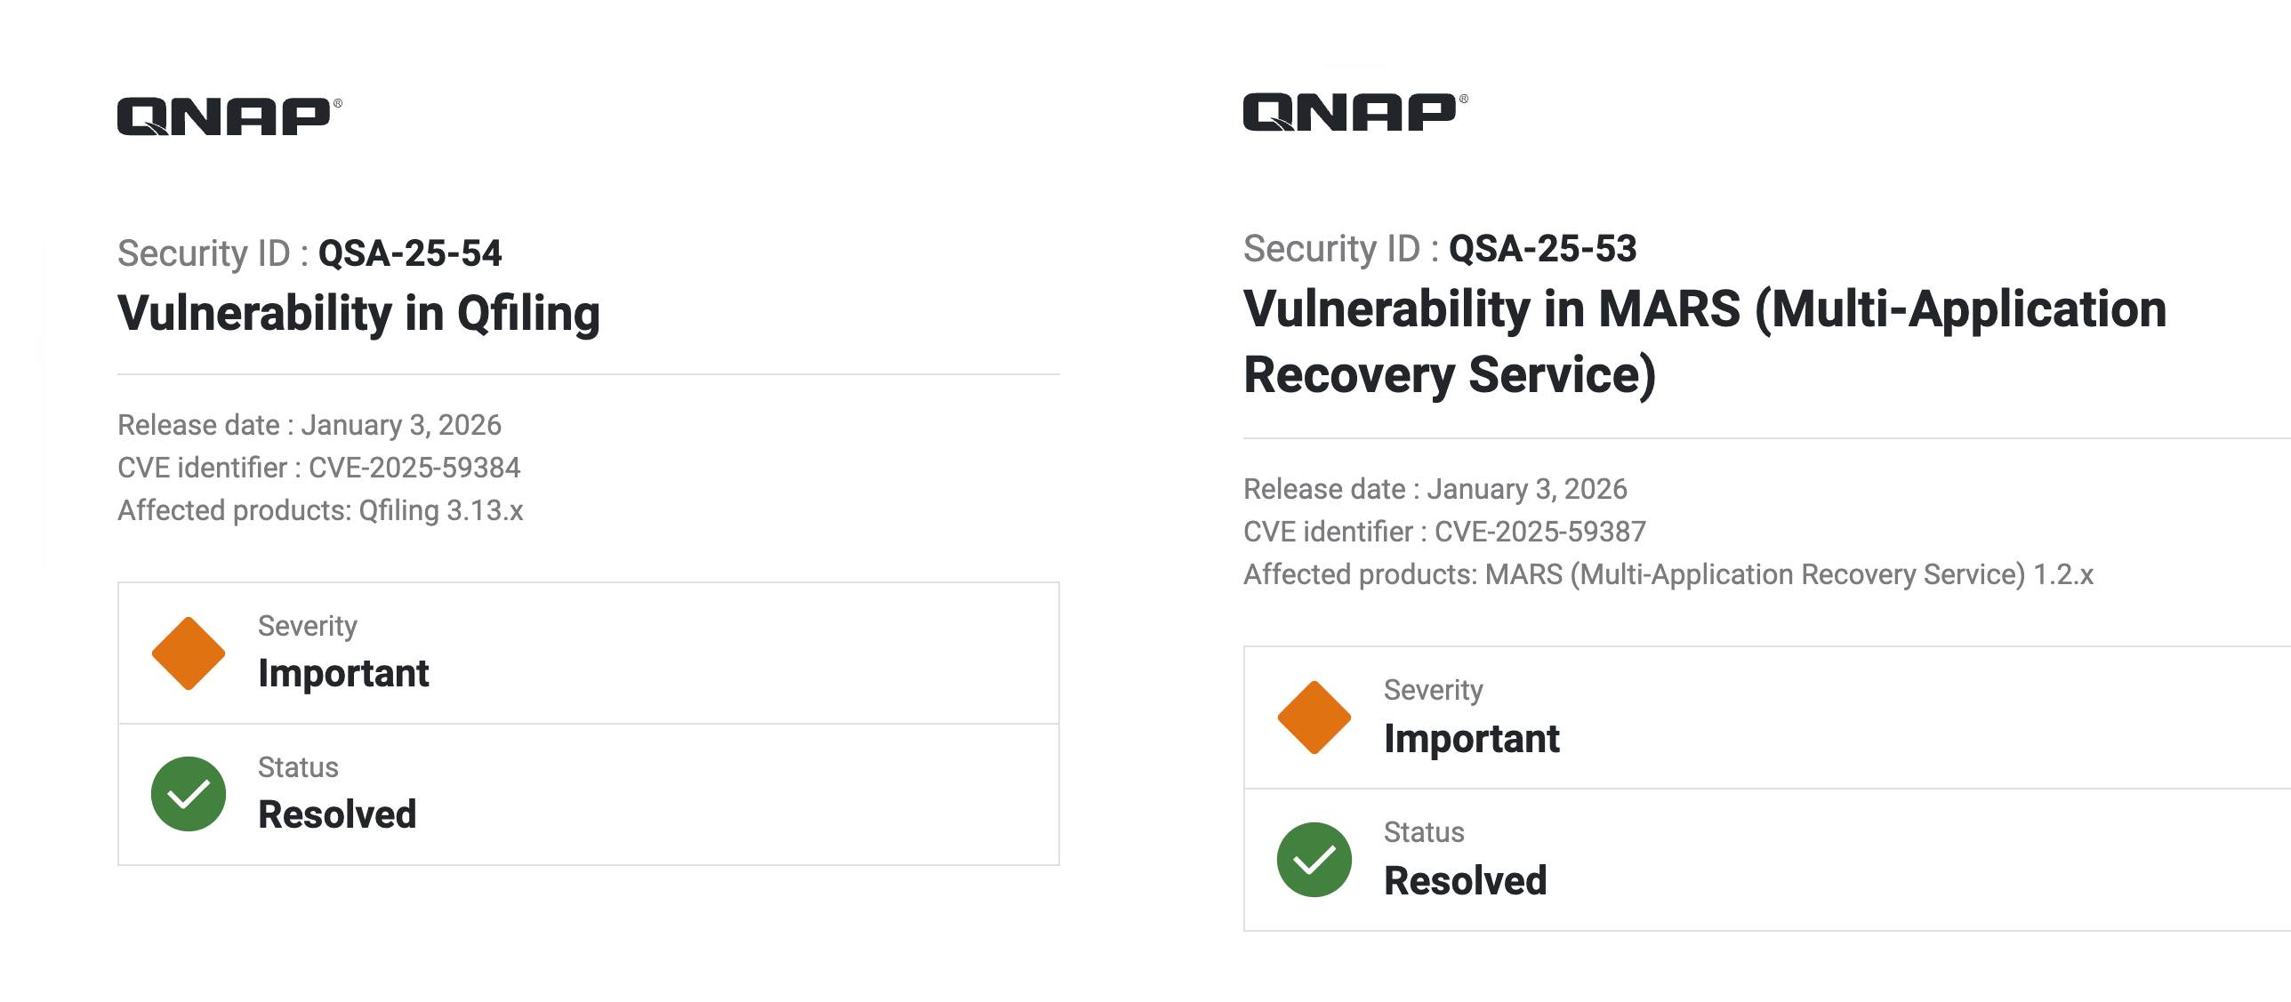
Task: Click the green resolved checkmark in the Qfiling card
Action: (x=189, y=794)
